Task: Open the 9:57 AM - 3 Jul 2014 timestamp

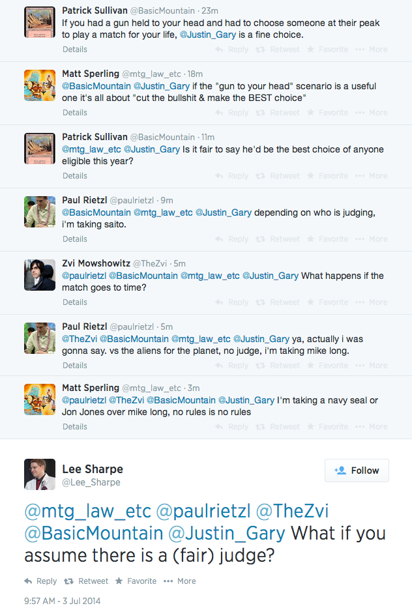Action: [x=63, y=601]
